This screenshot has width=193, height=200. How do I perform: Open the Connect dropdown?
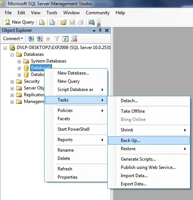(13, 39)
